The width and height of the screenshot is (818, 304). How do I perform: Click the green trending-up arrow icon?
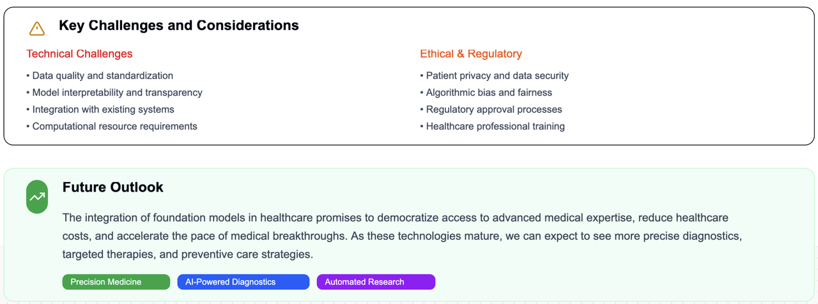[x=37, y=197]
